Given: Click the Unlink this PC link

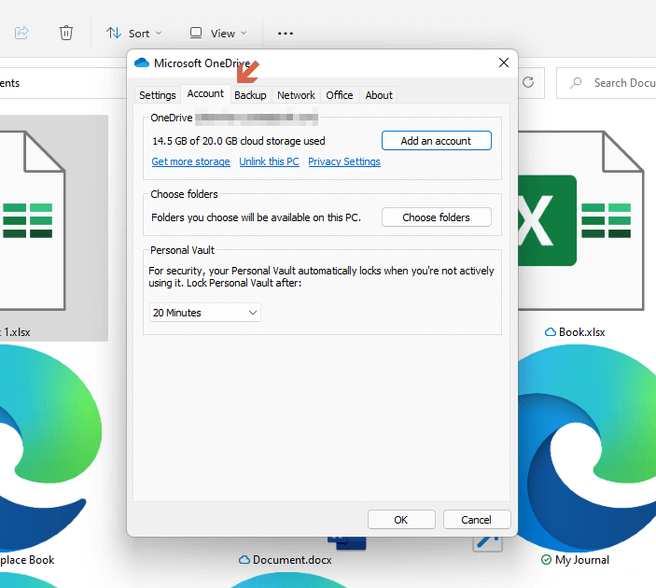Looking at the screenshot, I should 269,161.
